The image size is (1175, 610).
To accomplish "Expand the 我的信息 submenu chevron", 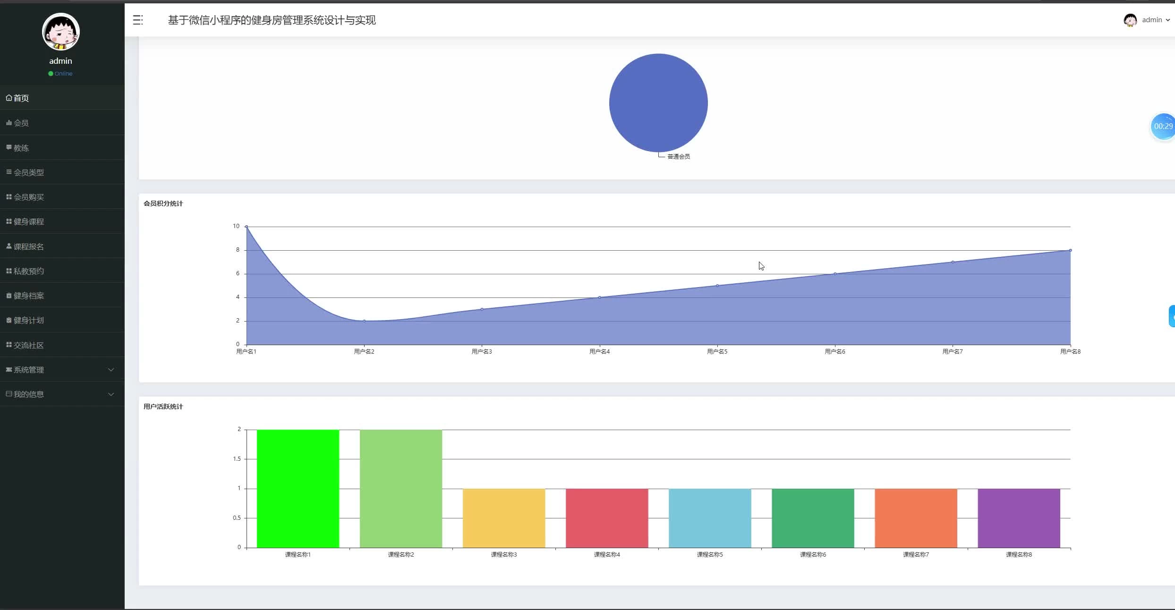I will 111,394.
